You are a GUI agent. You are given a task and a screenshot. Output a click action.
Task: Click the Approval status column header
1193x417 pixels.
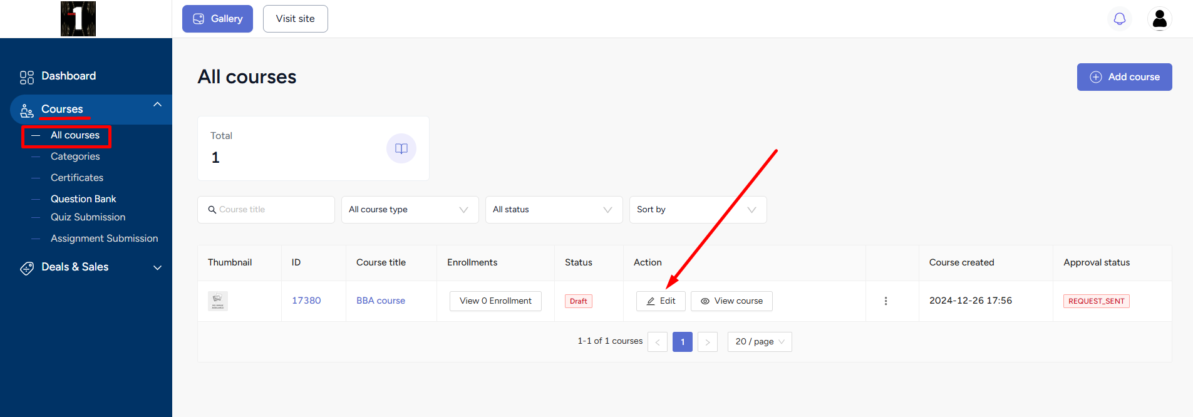1097,262
